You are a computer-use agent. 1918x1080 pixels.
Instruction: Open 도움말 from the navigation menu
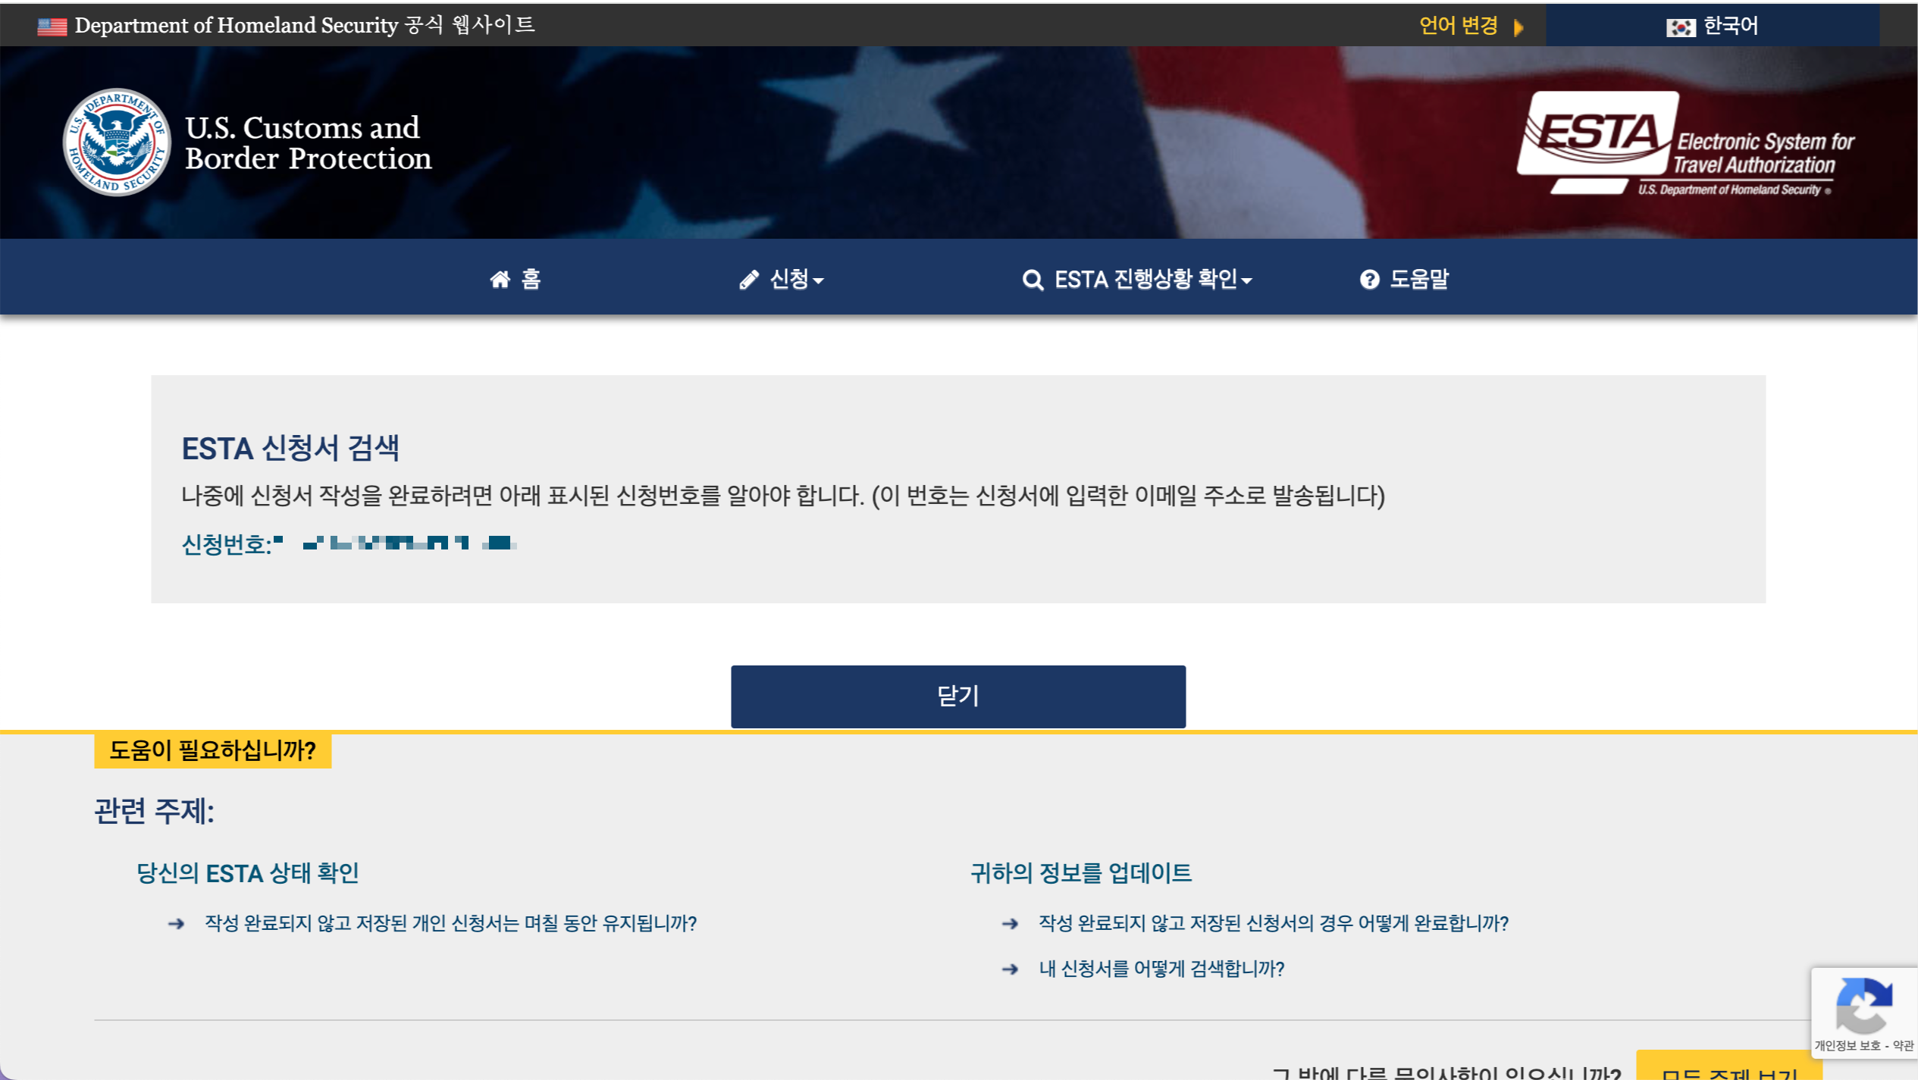(1418, 280)
